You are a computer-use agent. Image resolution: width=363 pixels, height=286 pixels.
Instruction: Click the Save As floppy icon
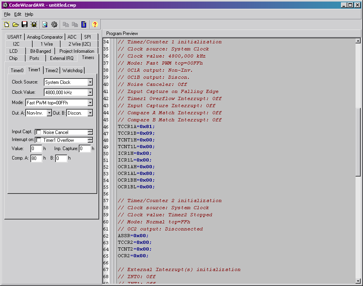[34, 24]
